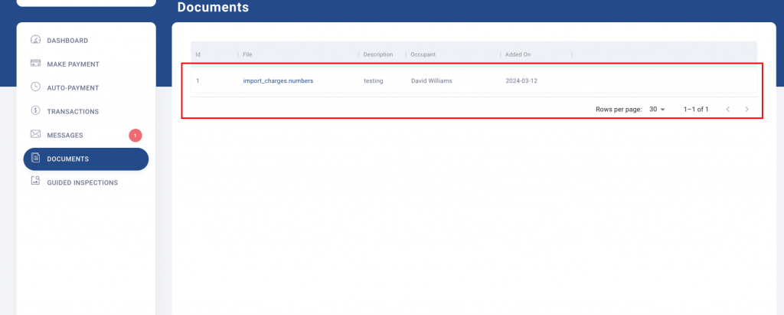Sort by the Id column header
Screen dimensions: 784x315
point(198,54)
